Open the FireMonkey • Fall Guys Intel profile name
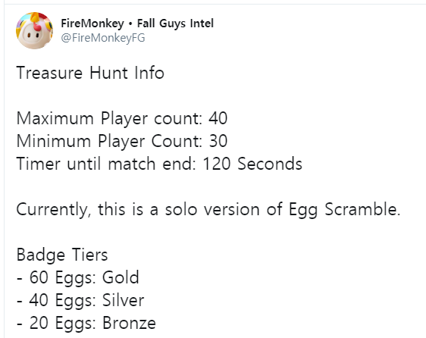 [137, 23]
